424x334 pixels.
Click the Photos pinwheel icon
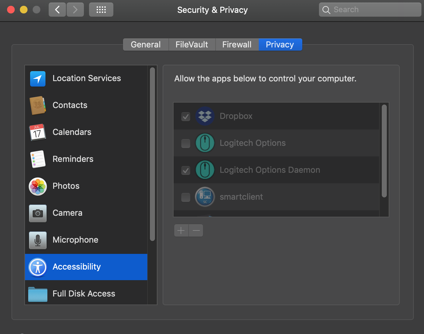pyautogui.click(x=38, y=186)
